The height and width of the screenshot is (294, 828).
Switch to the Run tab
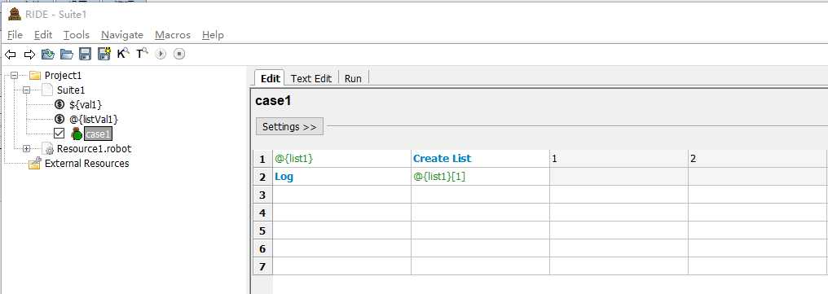coord(353,78)
